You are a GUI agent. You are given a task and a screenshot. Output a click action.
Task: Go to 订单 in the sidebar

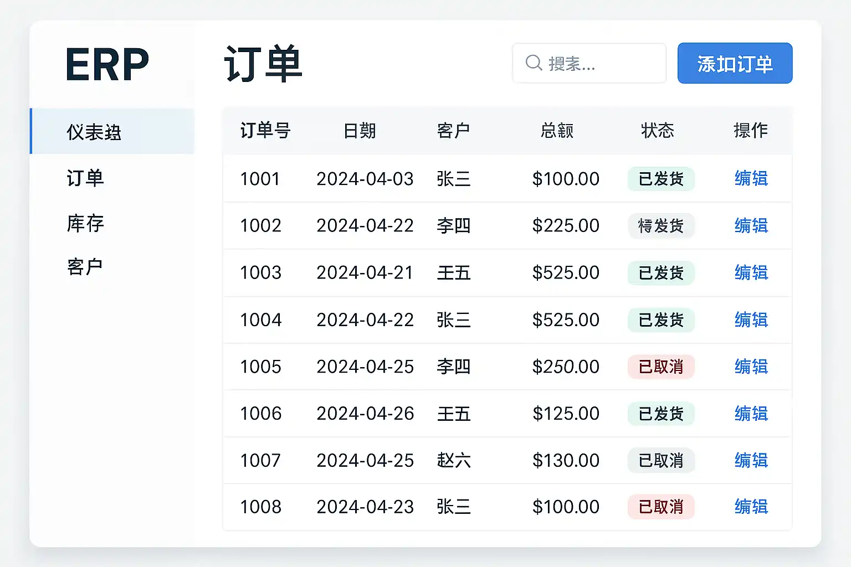point(85,178)
